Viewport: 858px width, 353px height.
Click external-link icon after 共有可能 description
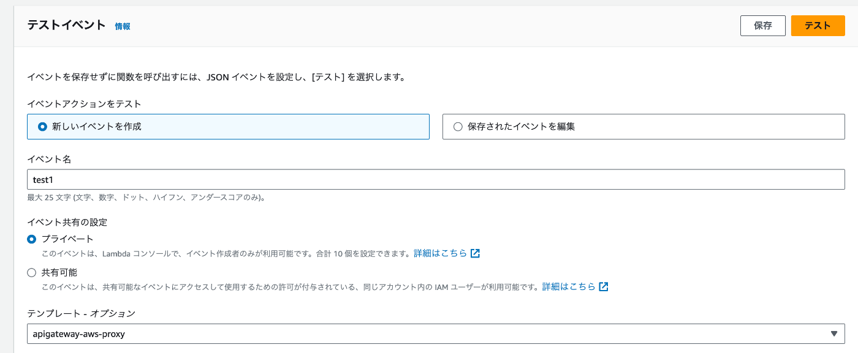point(604,286)
